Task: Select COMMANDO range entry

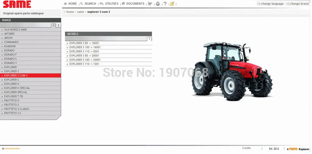Action: [31, 42]
